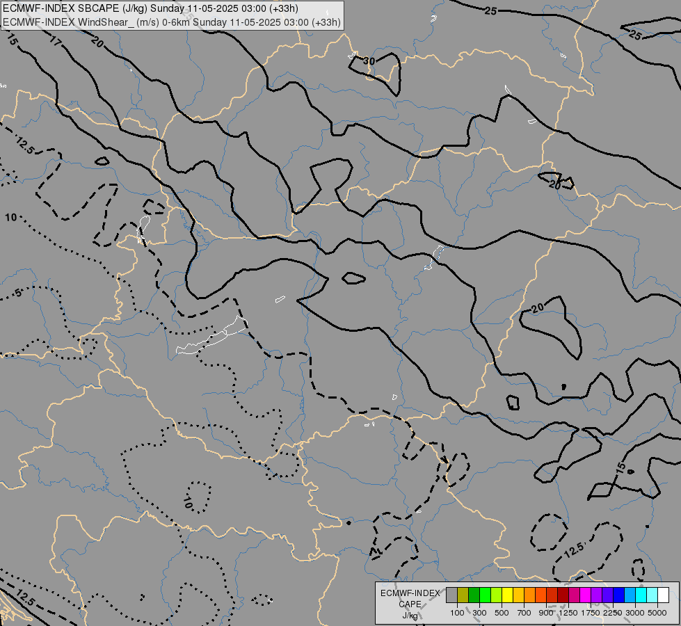Click the pure yellow legend swatch
The height and width of the screenshot is (626, 681).
coord(507,595)
